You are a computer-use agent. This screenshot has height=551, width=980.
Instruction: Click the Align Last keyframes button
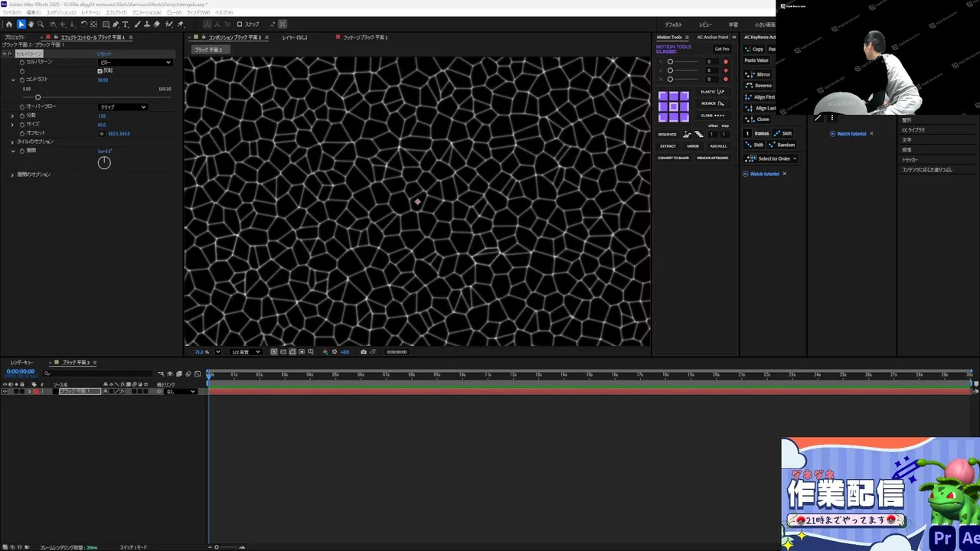tap(759, 108)
